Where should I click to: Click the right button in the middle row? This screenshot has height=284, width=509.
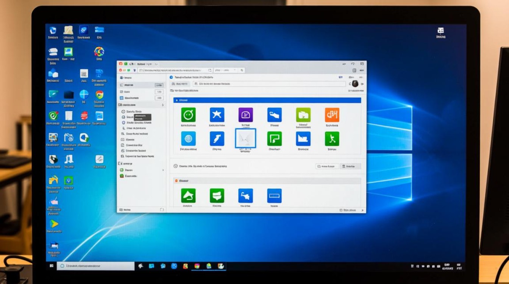coord(350,166)
